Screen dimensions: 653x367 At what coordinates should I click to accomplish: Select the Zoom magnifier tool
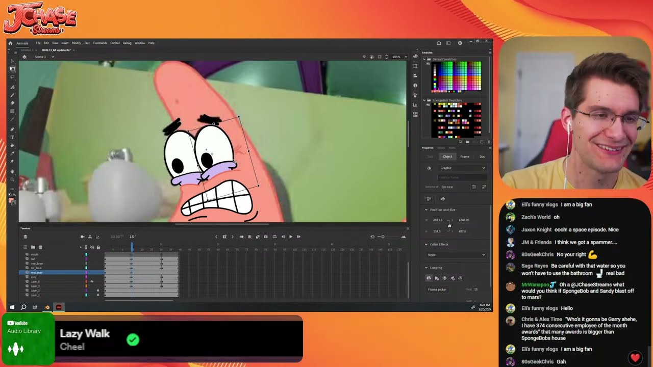click(12, 179)
